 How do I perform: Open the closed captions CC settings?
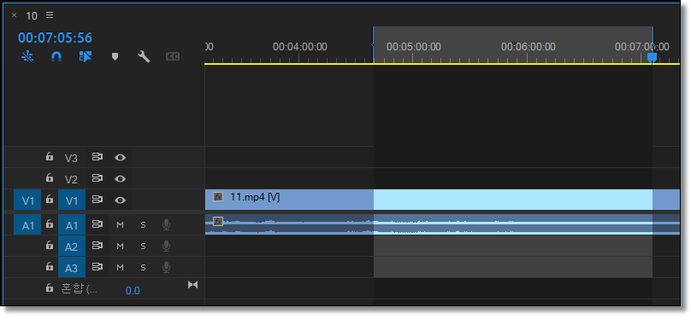point(173,56)
